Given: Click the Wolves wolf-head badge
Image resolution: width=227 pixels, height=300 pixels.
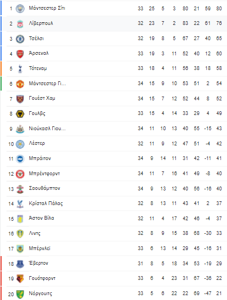Looking at the screenshot, I should (x=20, y=114).
